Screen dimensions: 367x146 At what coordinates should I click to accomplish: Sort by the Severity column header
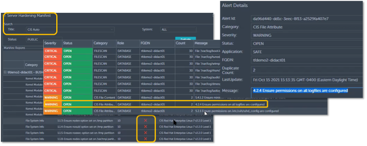click(53, 43)
